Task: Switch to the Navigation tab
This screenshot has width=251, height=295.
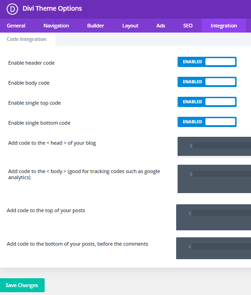Action: [x=56, y=26]
